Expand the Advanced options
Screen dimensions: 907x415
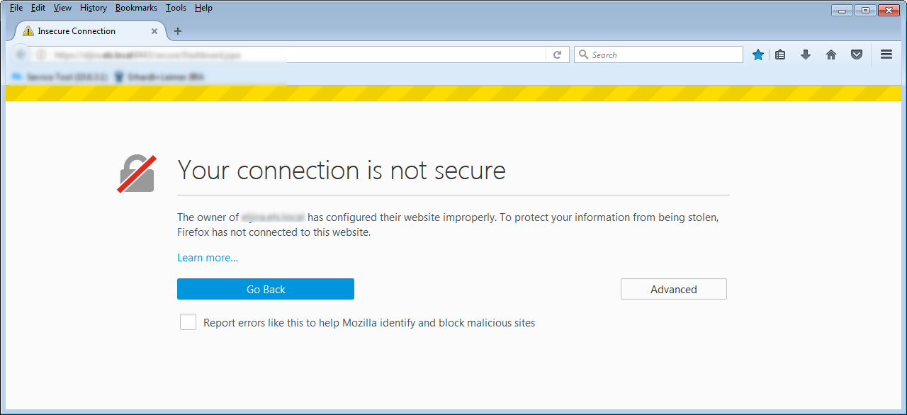tap(673, 289)
